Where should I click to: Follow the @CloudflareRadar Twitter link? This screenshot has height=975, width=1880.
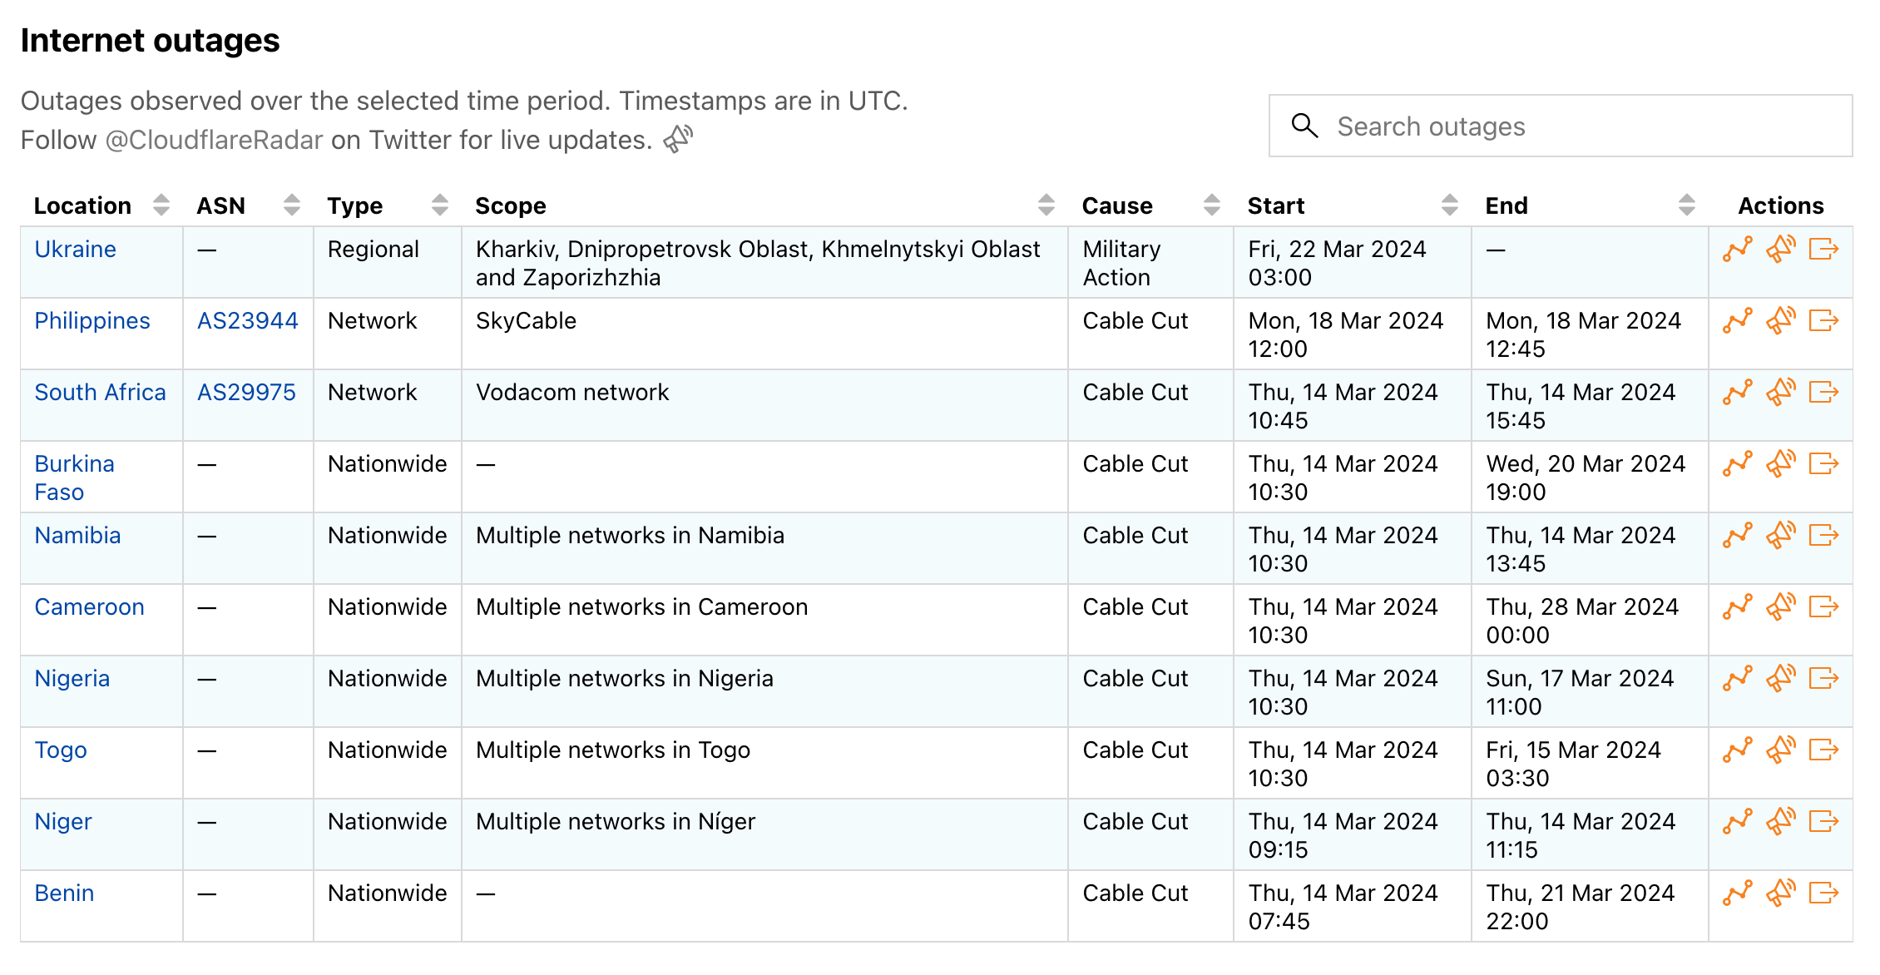pyautogui.click(x=214, y=140)
